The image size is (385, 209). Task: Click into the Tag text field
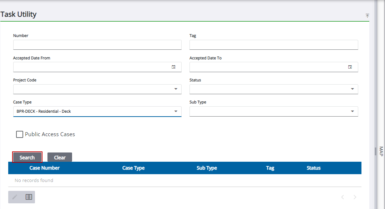[x=273, y=45]
